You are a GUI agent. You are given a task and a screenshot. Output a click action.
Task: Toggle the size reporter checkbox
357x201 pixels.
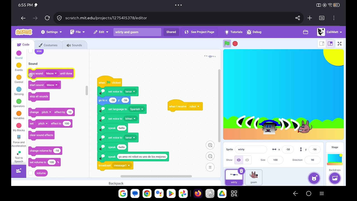click(x=31, y=51)
